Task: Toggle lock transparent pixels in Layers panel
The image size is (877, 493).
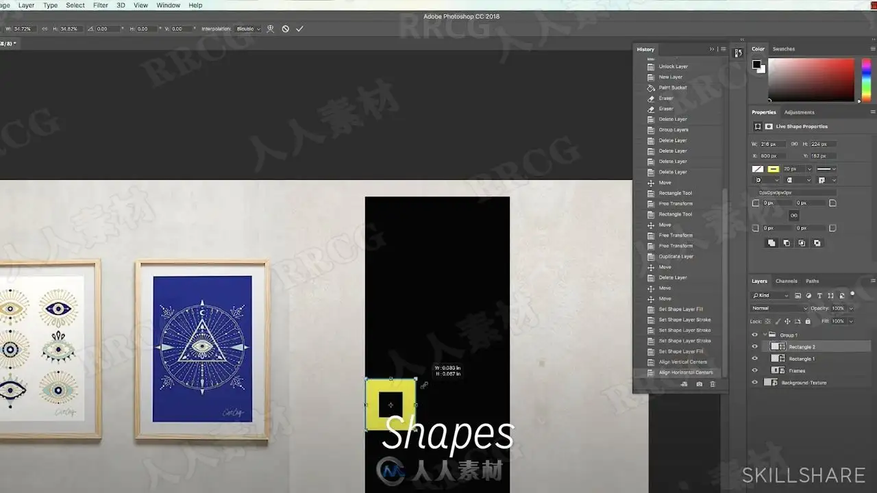Action: tap(768, 321)
